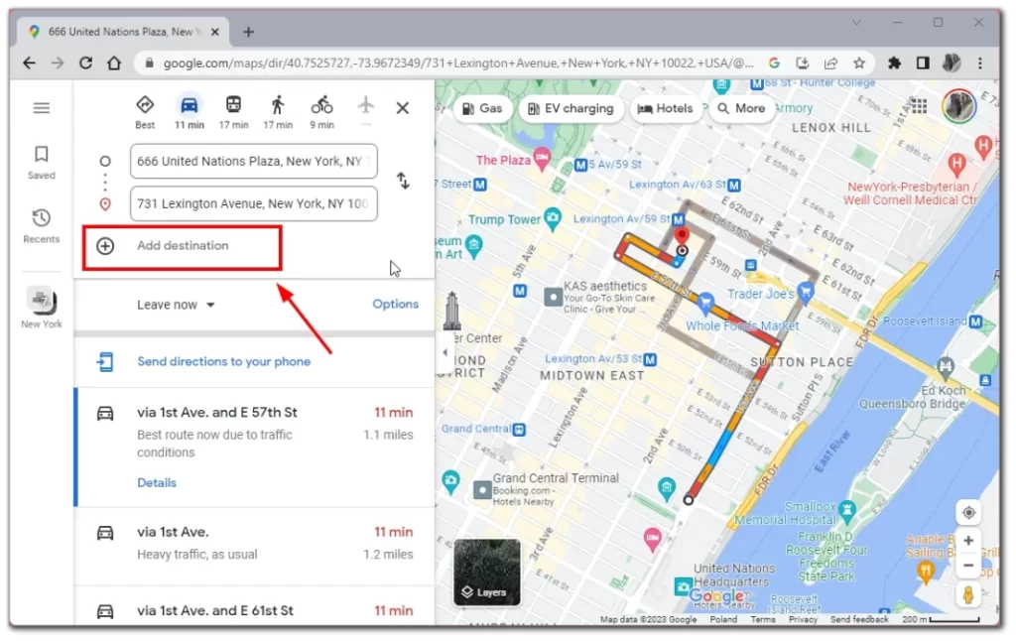Click Whole Foods Market pin

(705, 302)
